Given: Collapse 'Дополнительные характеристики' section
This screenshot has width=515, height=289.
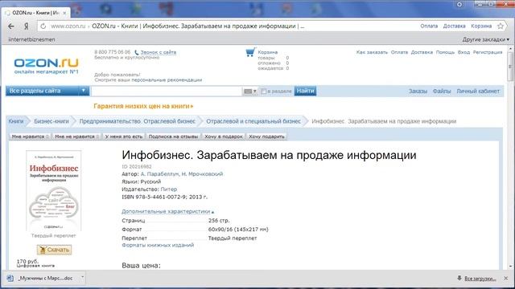Looking at the screenshot, I should (167, 211).
